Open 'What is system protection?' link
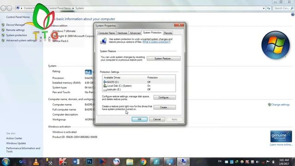 (156, 42)
